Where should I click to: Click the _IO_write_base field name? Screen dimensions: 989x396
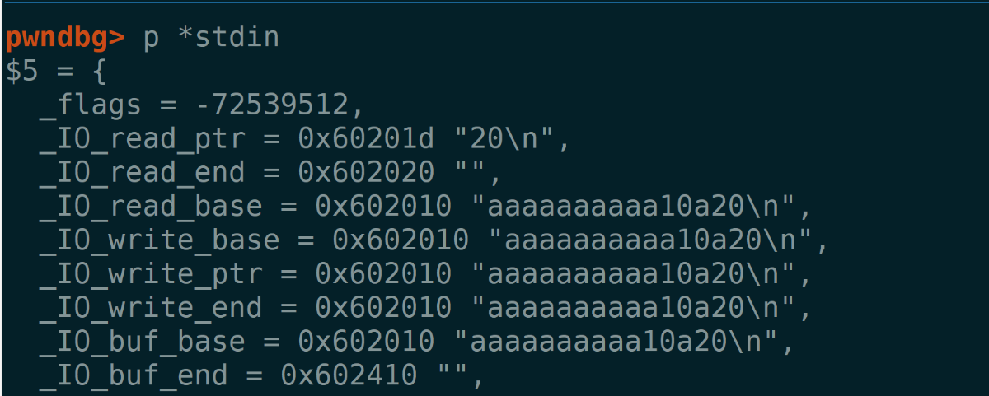pyautogui.click(x=160, y=240)
